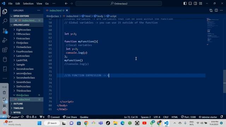Change encoding via UTF-8 indicator
The image size is (226, 127).
click(157, 117)
